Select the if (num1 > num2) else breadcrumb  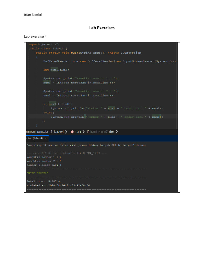point(100,131)
